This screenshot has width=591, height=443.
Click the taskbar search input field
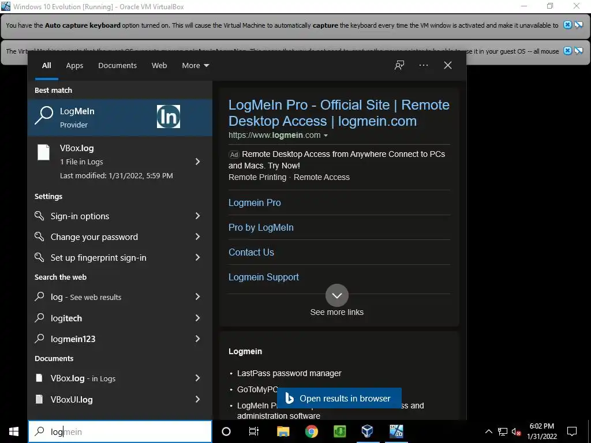pos(120,431)
